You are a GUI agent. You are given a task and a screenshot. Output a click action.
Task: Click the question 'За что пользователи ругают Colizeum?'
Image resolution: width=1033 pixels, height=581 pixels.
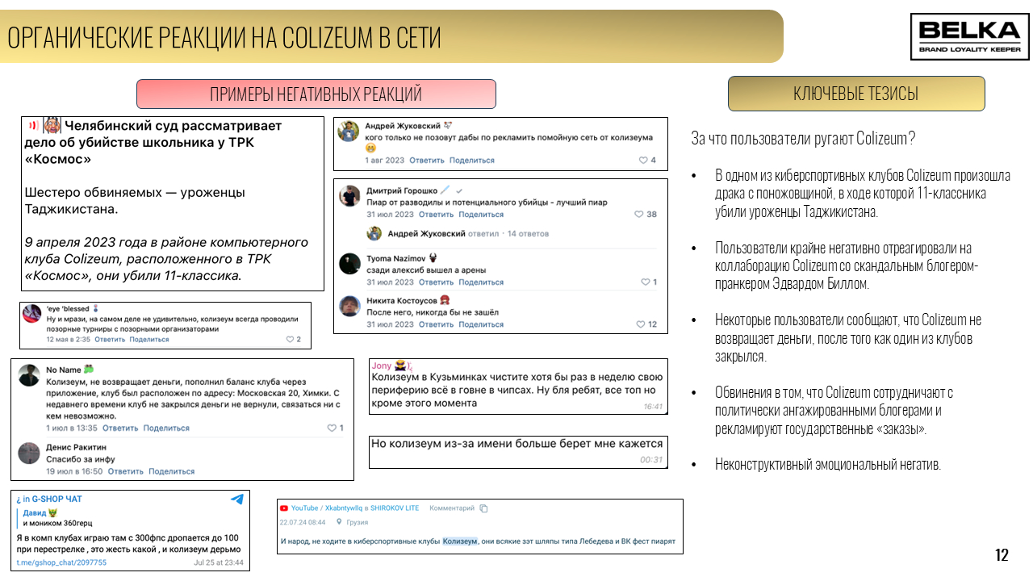(804, 138)
